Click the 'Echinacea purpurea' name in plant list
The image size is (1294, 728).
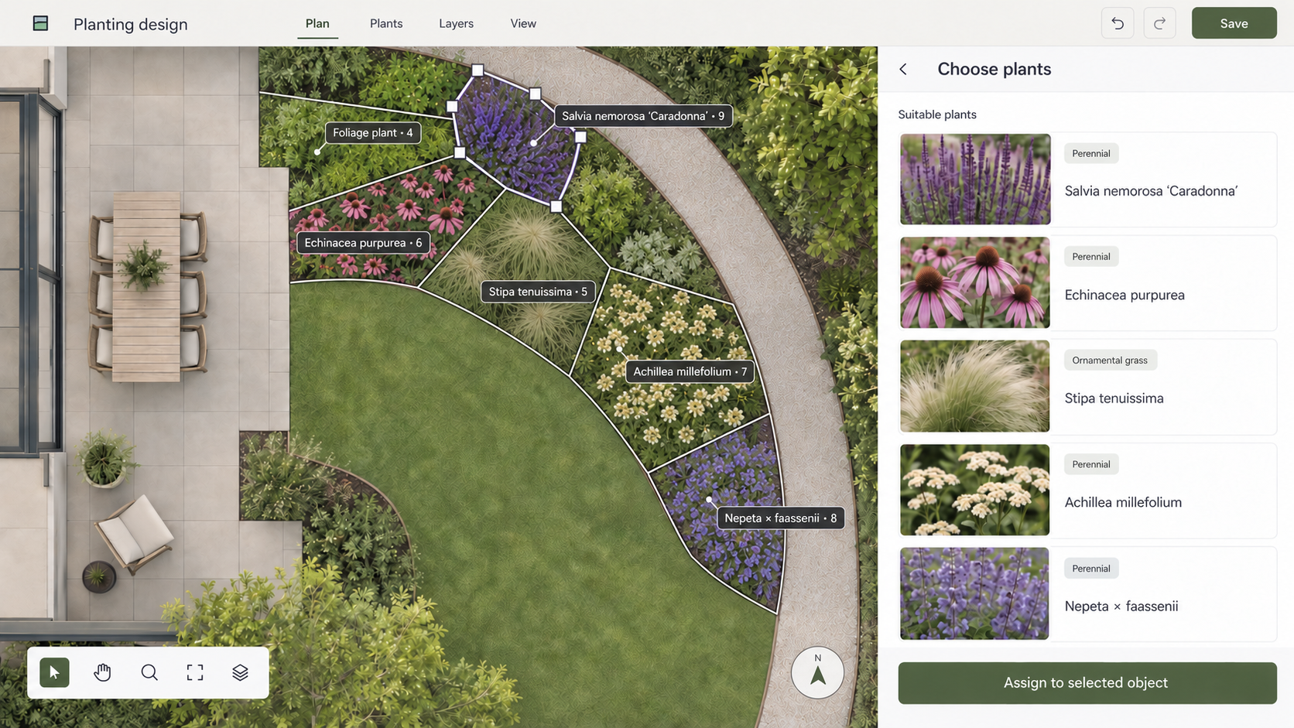[1125, 295]
